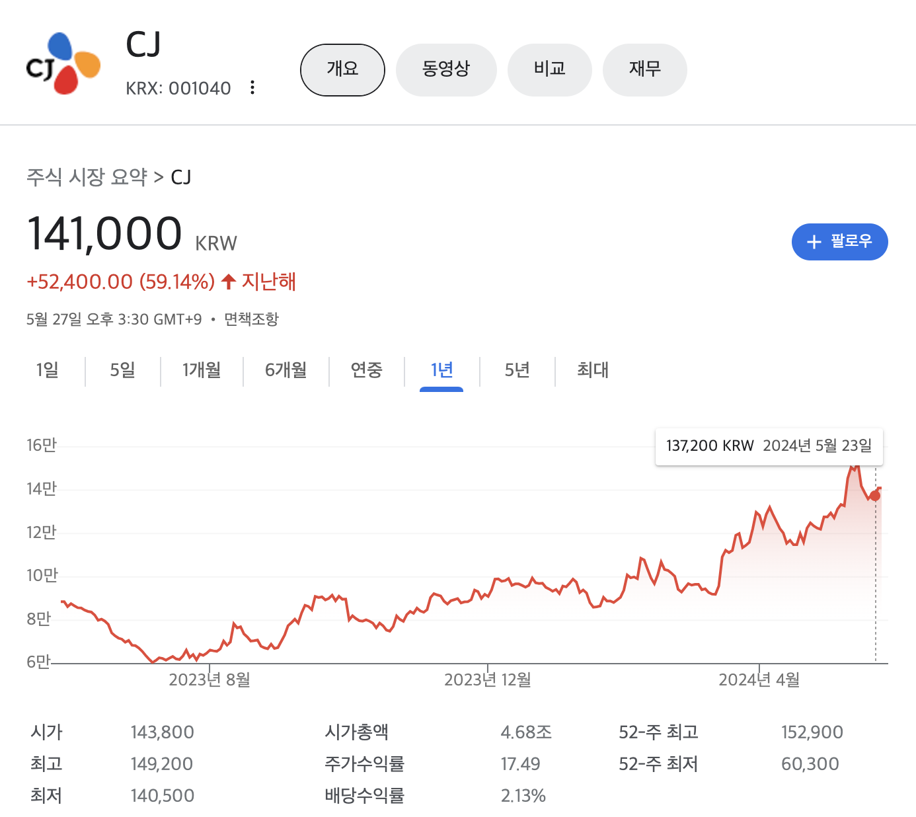This screenshot has height=817, width=916.
Task: Switch to the 동영상 tab
Action: [x=446, y=70]
